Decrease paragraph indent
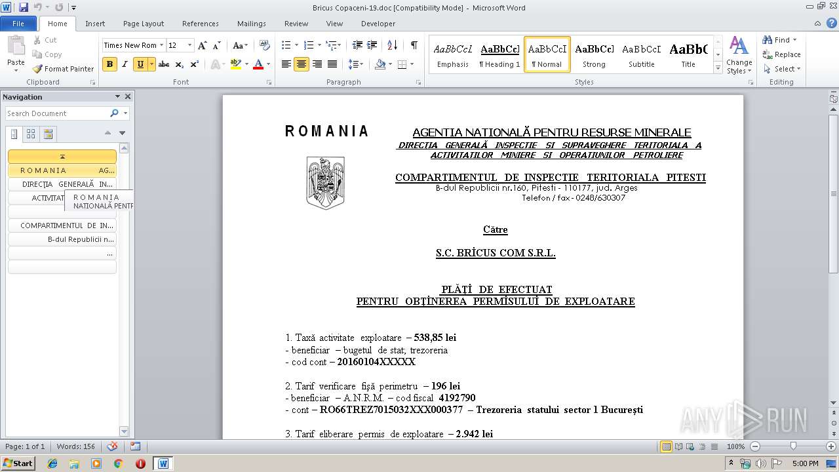Image resolution: width=839 pixels, height=472 pixels. [357, 45]
